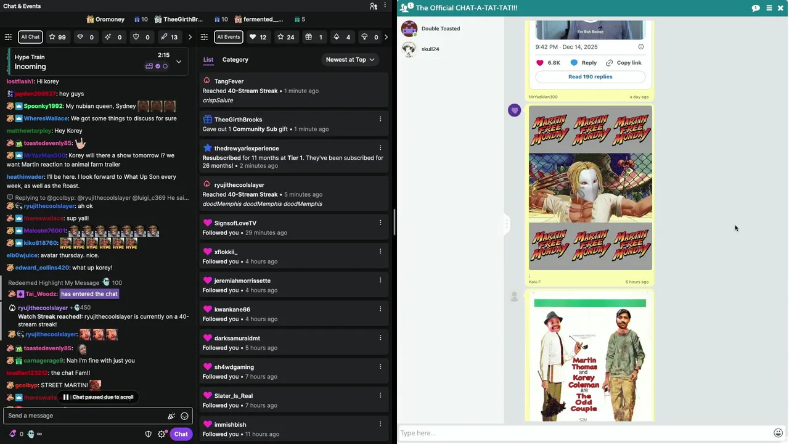Click Copy link on embedded tweet
This screenshot has height=444, width=789.
[x=624, y=63]
